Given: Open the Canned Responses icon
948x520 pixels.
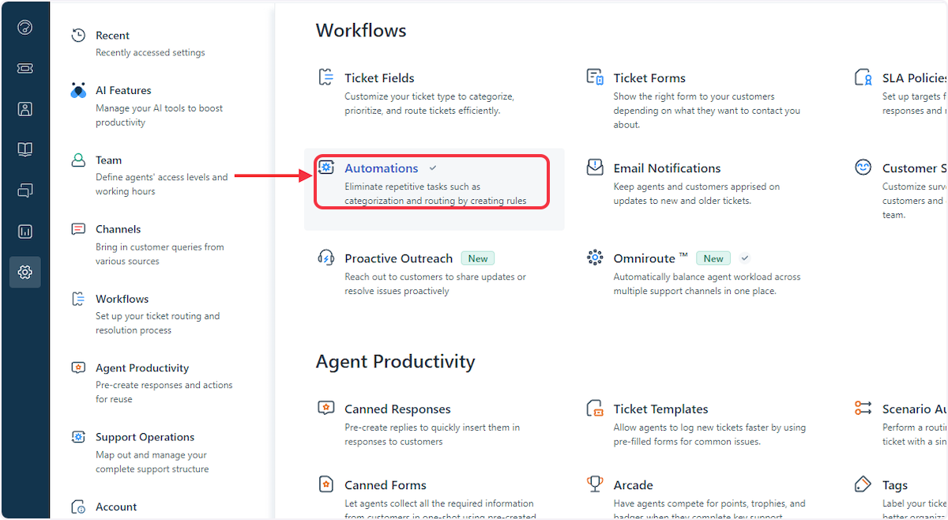Looking at the screenshot, I should tap(325, 407).
